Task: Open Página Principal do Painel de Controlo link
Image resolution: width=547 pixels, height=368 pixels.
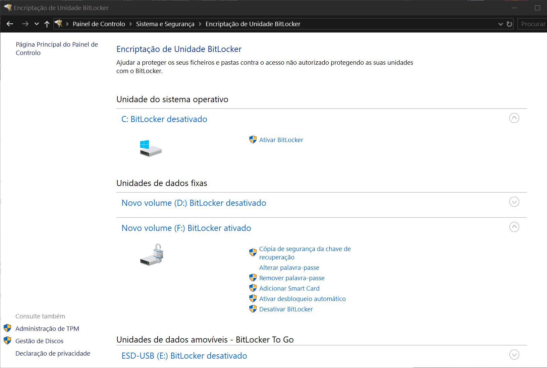Action: point(57,49)
